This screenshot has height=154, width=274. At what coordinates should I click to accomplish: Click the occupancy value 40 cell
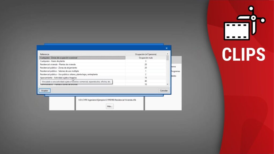coord(146,81)
